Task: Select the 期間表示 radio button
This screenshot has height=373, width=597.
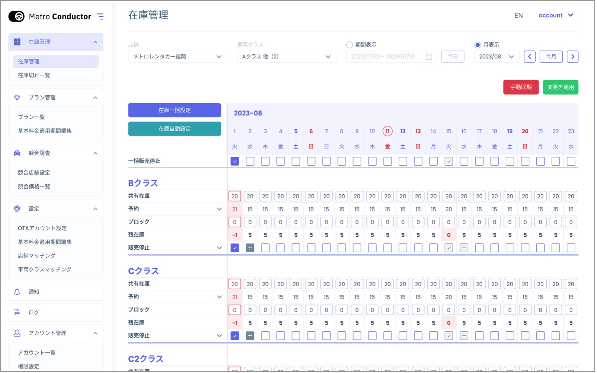Action: (x=350, y=45)
